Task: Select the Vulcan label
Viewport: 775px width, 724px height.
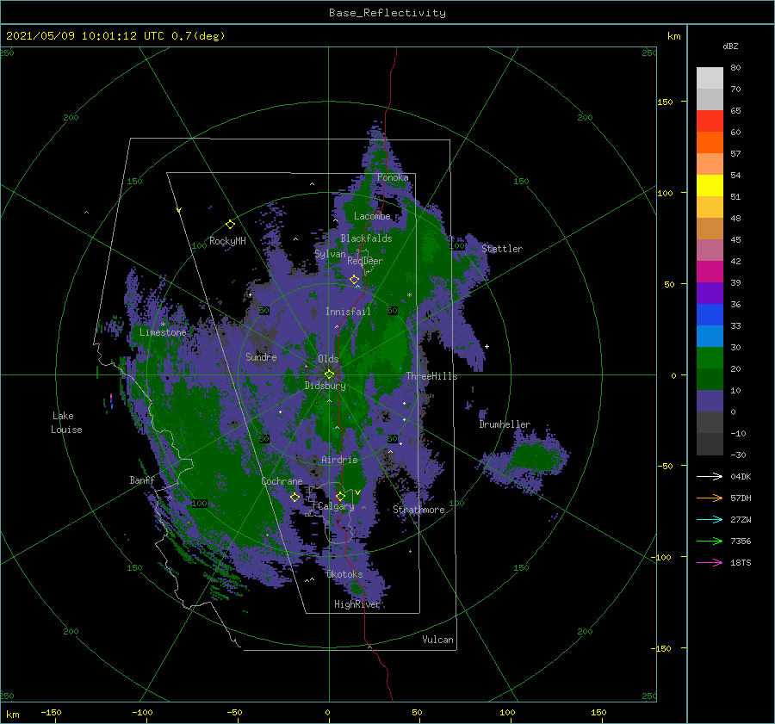Action: pos(437,640)
